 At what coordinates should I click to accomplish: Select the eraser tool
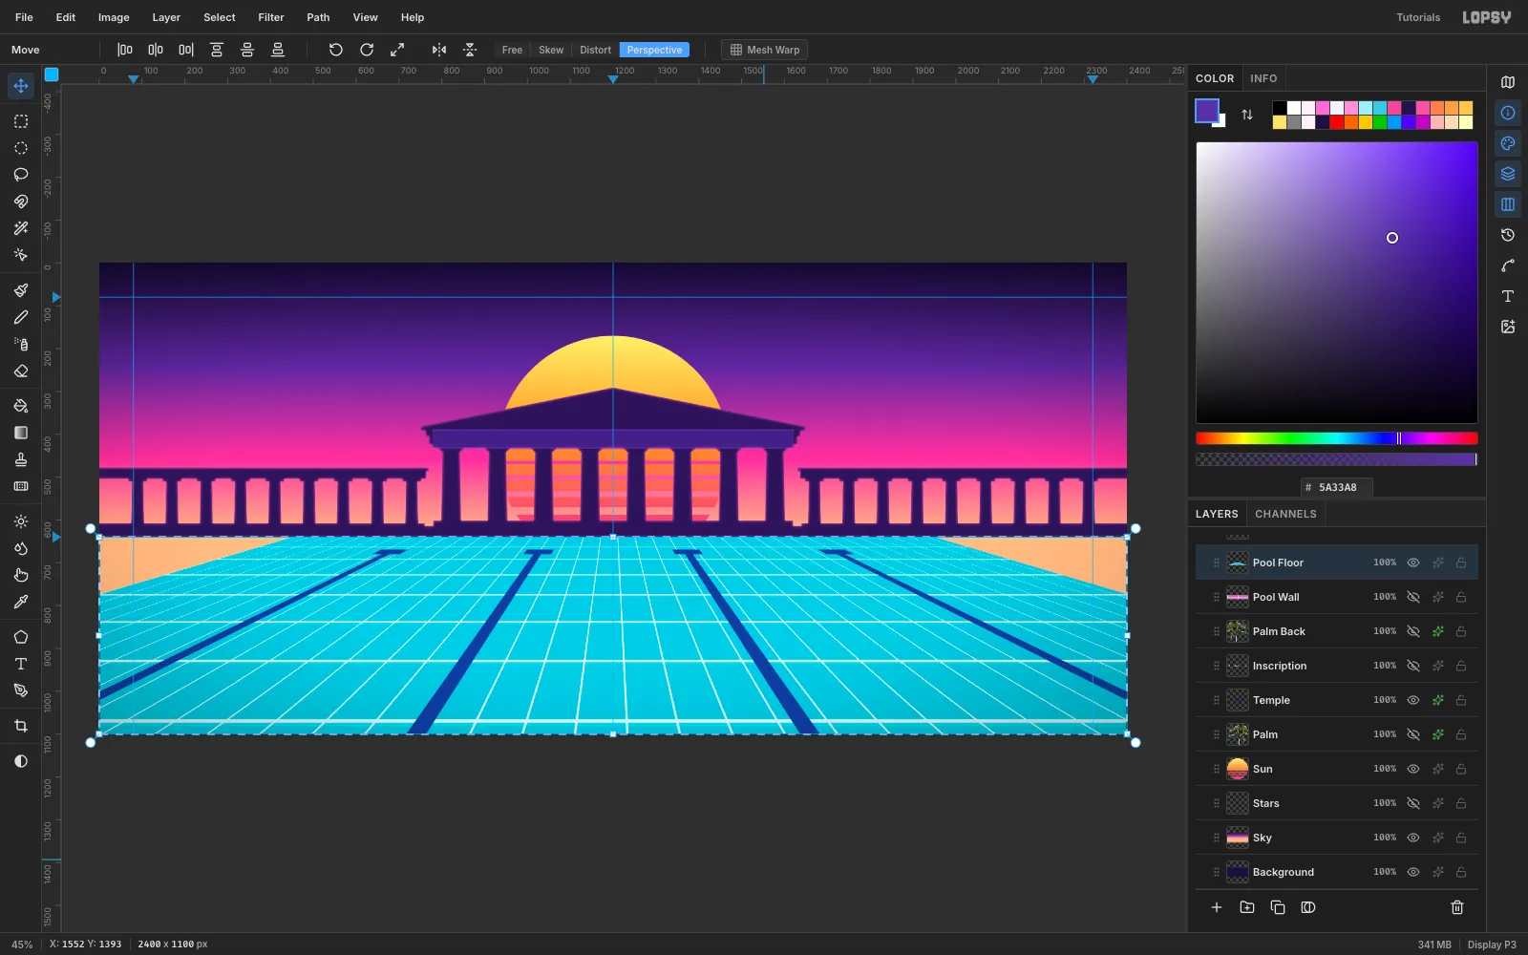click(20, 371)
